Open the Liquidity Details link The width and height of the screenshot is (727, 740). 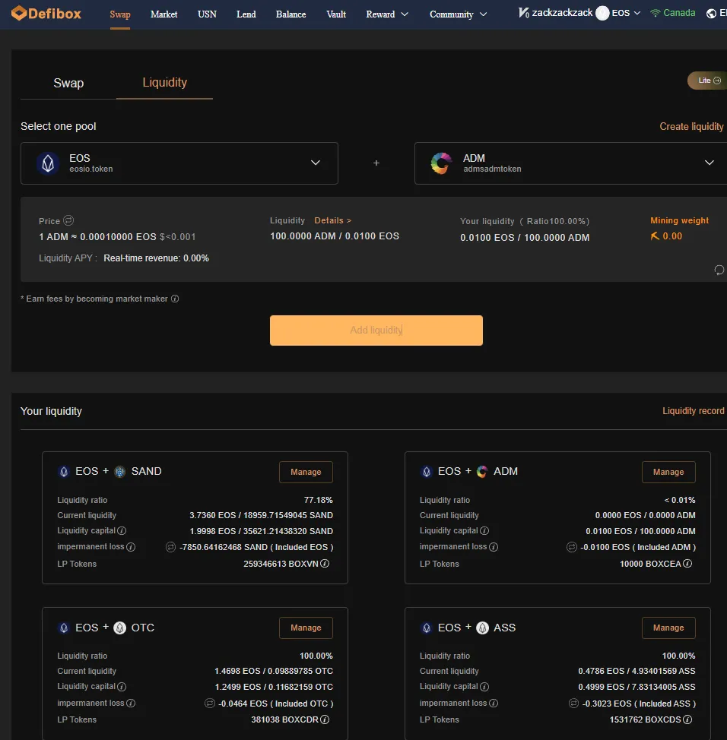click(332, 220)
